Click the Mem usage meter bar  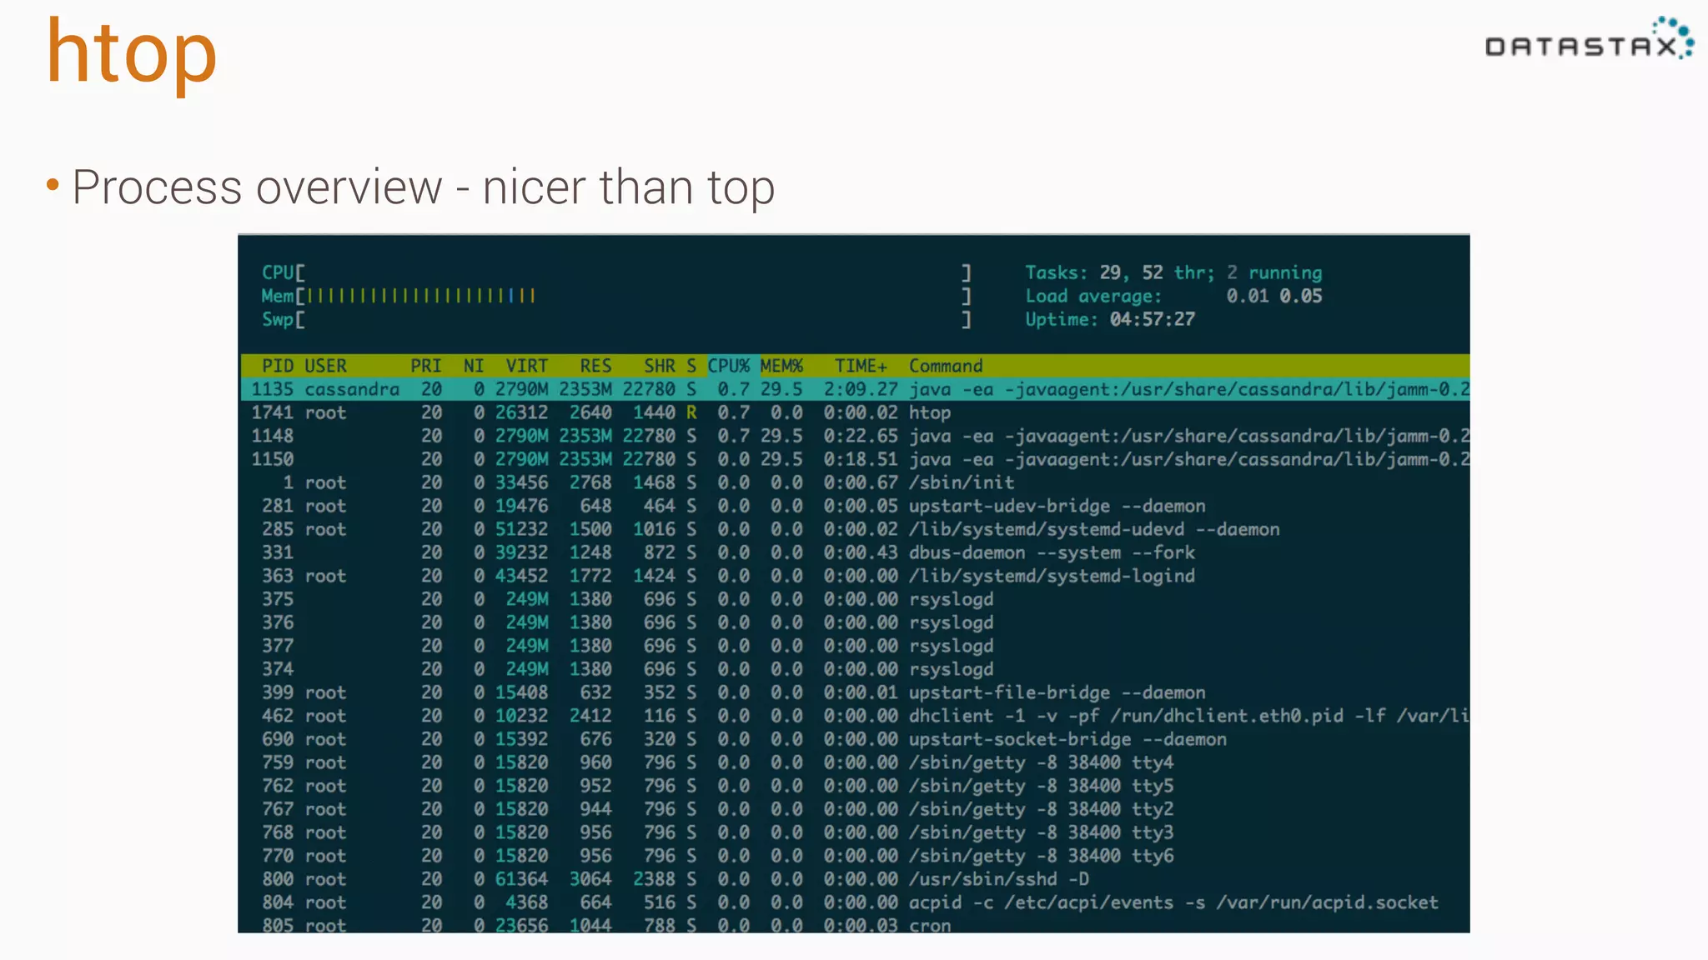(x=616, y=296)
